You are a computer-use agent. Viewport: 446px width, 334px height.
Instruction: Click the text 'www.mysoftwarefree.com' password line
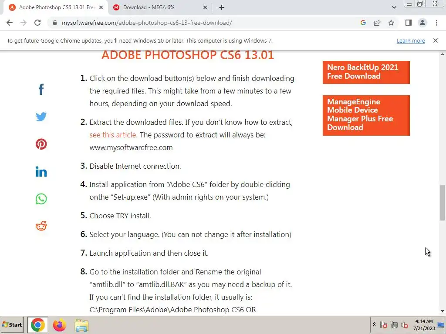[x=131, y=147]
